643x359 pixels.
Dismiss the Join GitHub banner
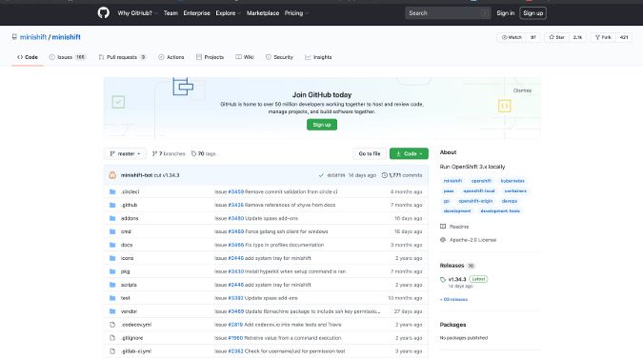point(522,90)
